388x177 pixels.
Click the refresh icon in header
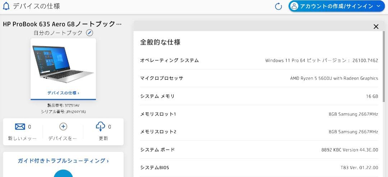278,6
